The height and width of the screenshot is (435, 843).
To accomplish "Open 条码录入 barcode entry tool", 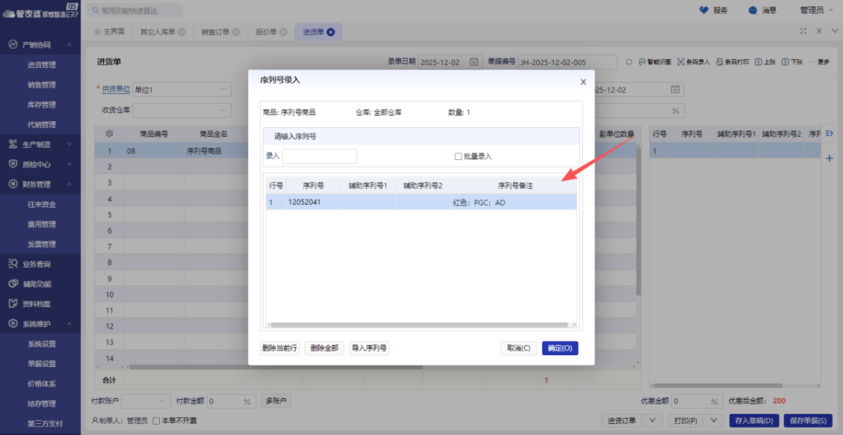I will click(693, 62).
